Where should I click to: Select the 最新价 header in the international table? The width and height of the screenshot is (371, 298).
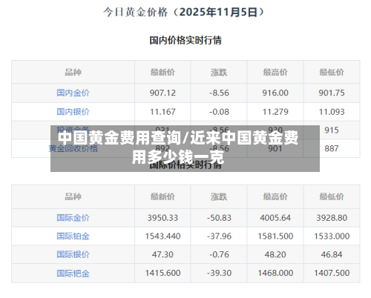(162, 196)
